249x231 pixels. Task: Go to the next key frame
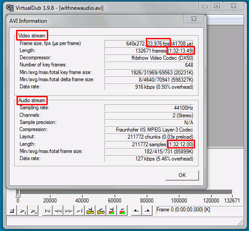[x=101, y=210]
